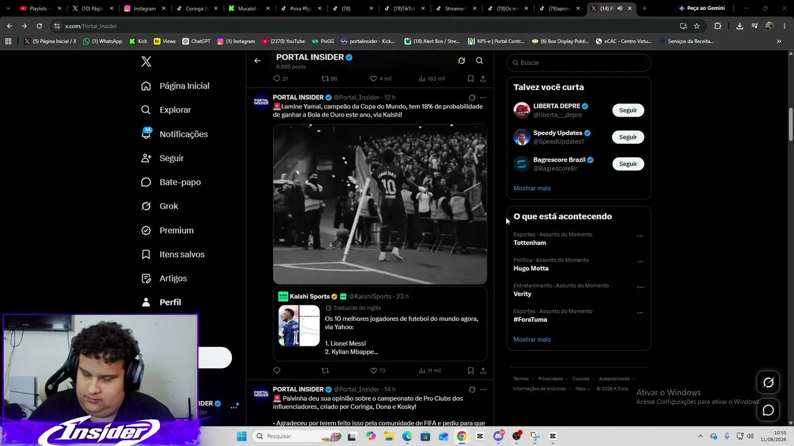This screenshot has height=446, width=794.
Task: Open Chrome downloads
Action: pos(739,26)
